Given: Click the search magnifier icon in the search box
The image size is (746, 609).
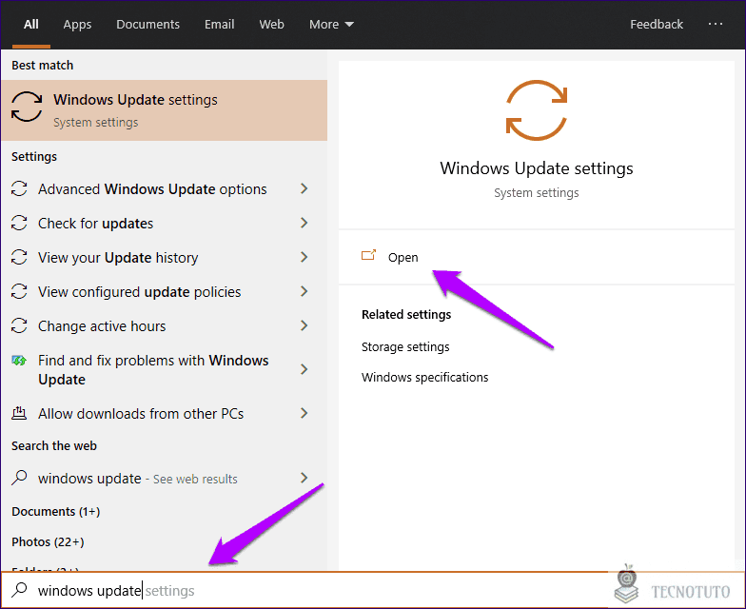Looking at the screenshot, I should [x=19, y=590].
